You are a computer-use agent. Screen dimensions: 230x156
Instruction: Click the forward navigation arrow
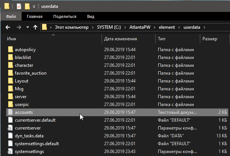point(19,27)
